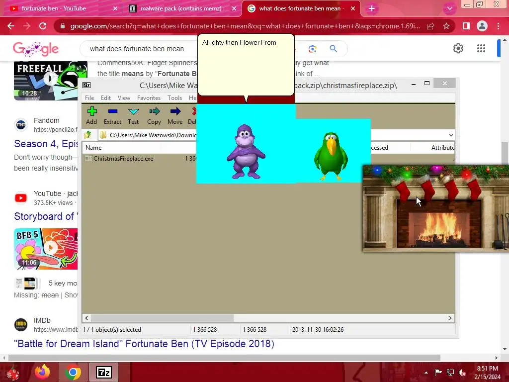Image resolution: width=509 pixels, height=382 pixels.
Task: Click the Chrome page horizontal scrollbar
Action: pos(224,358)
